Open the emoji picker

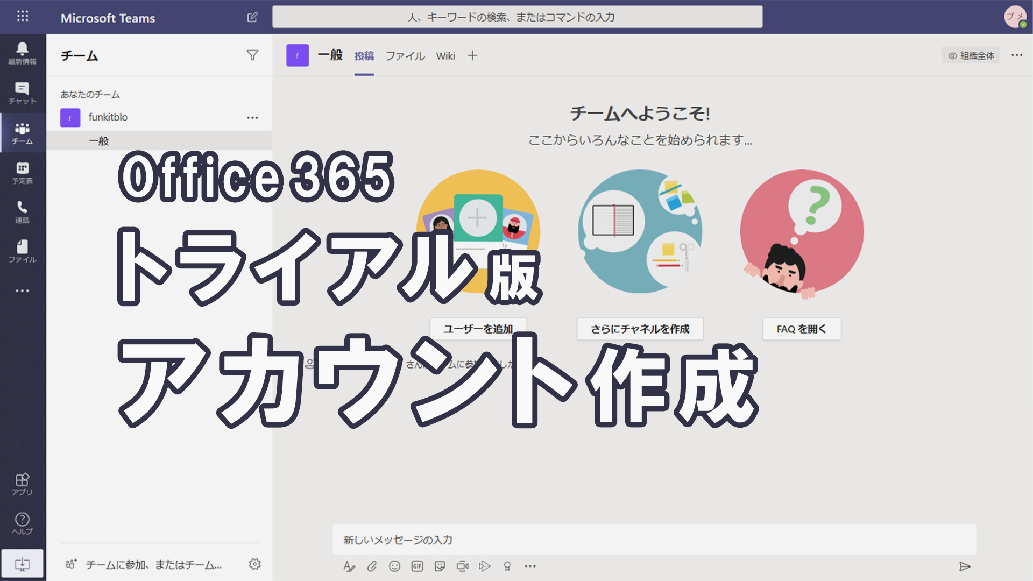394,566
